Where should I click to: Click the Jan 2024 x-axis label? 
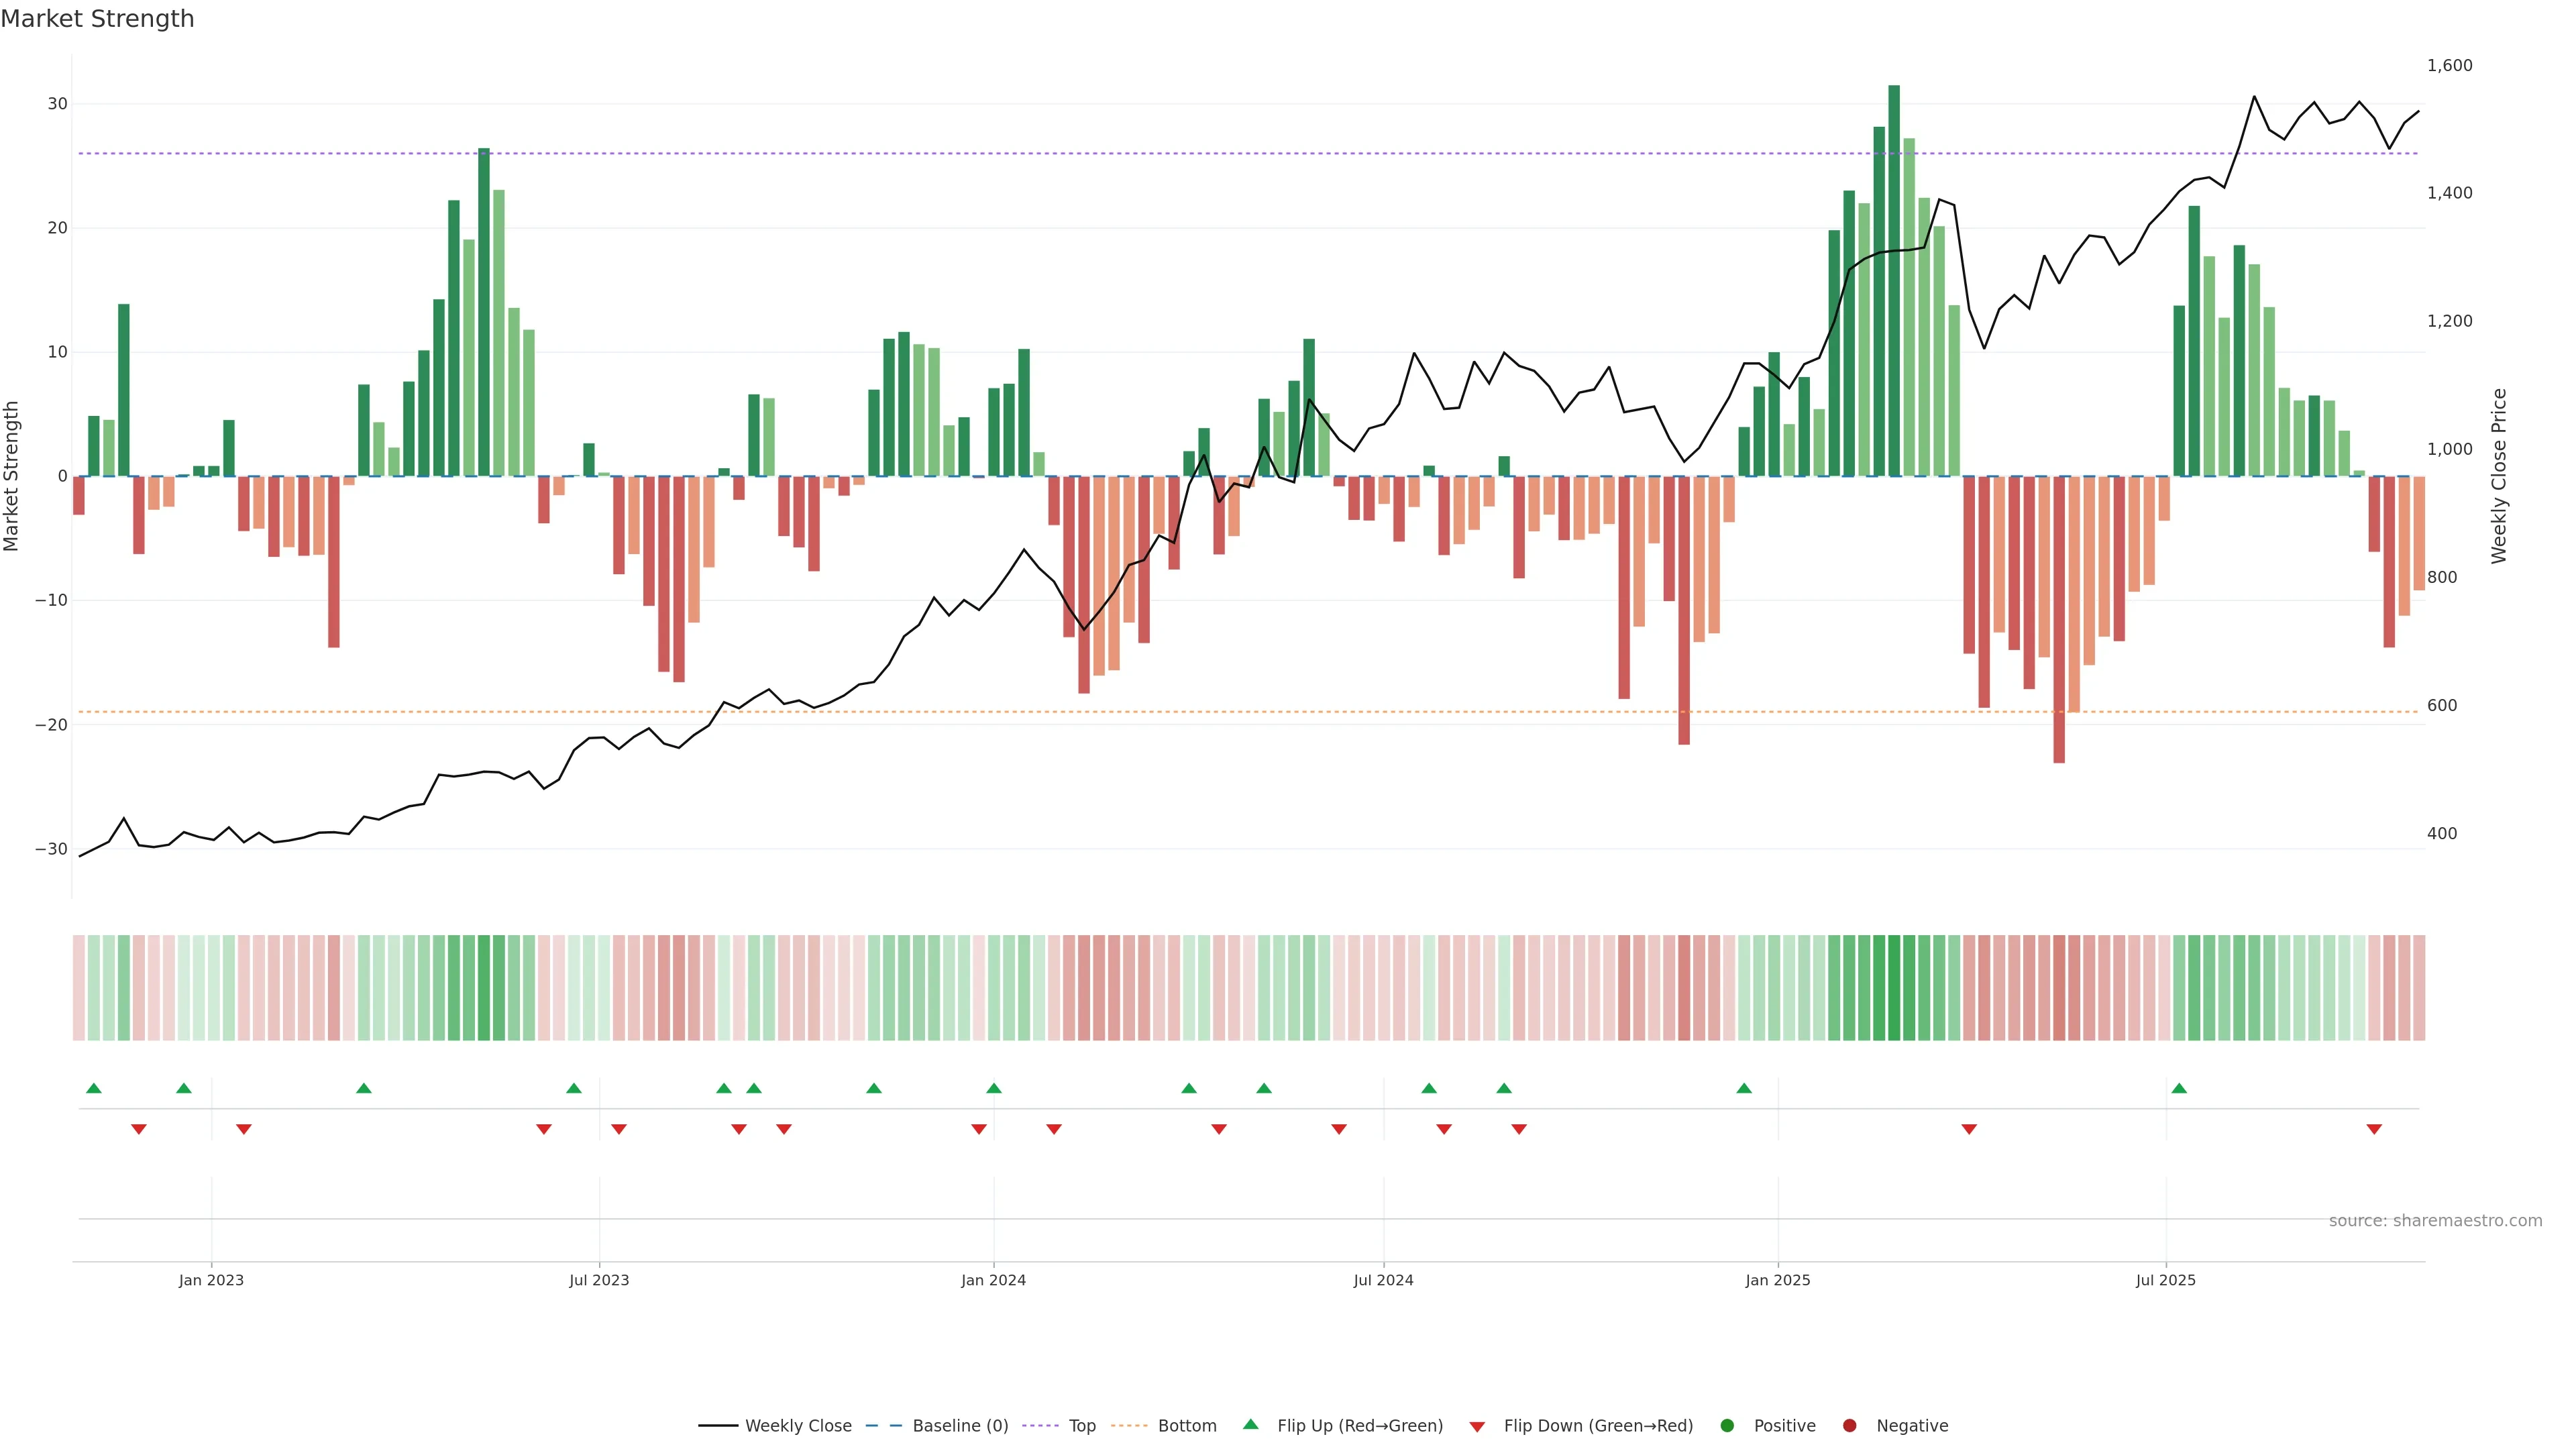click(993, 1280)
